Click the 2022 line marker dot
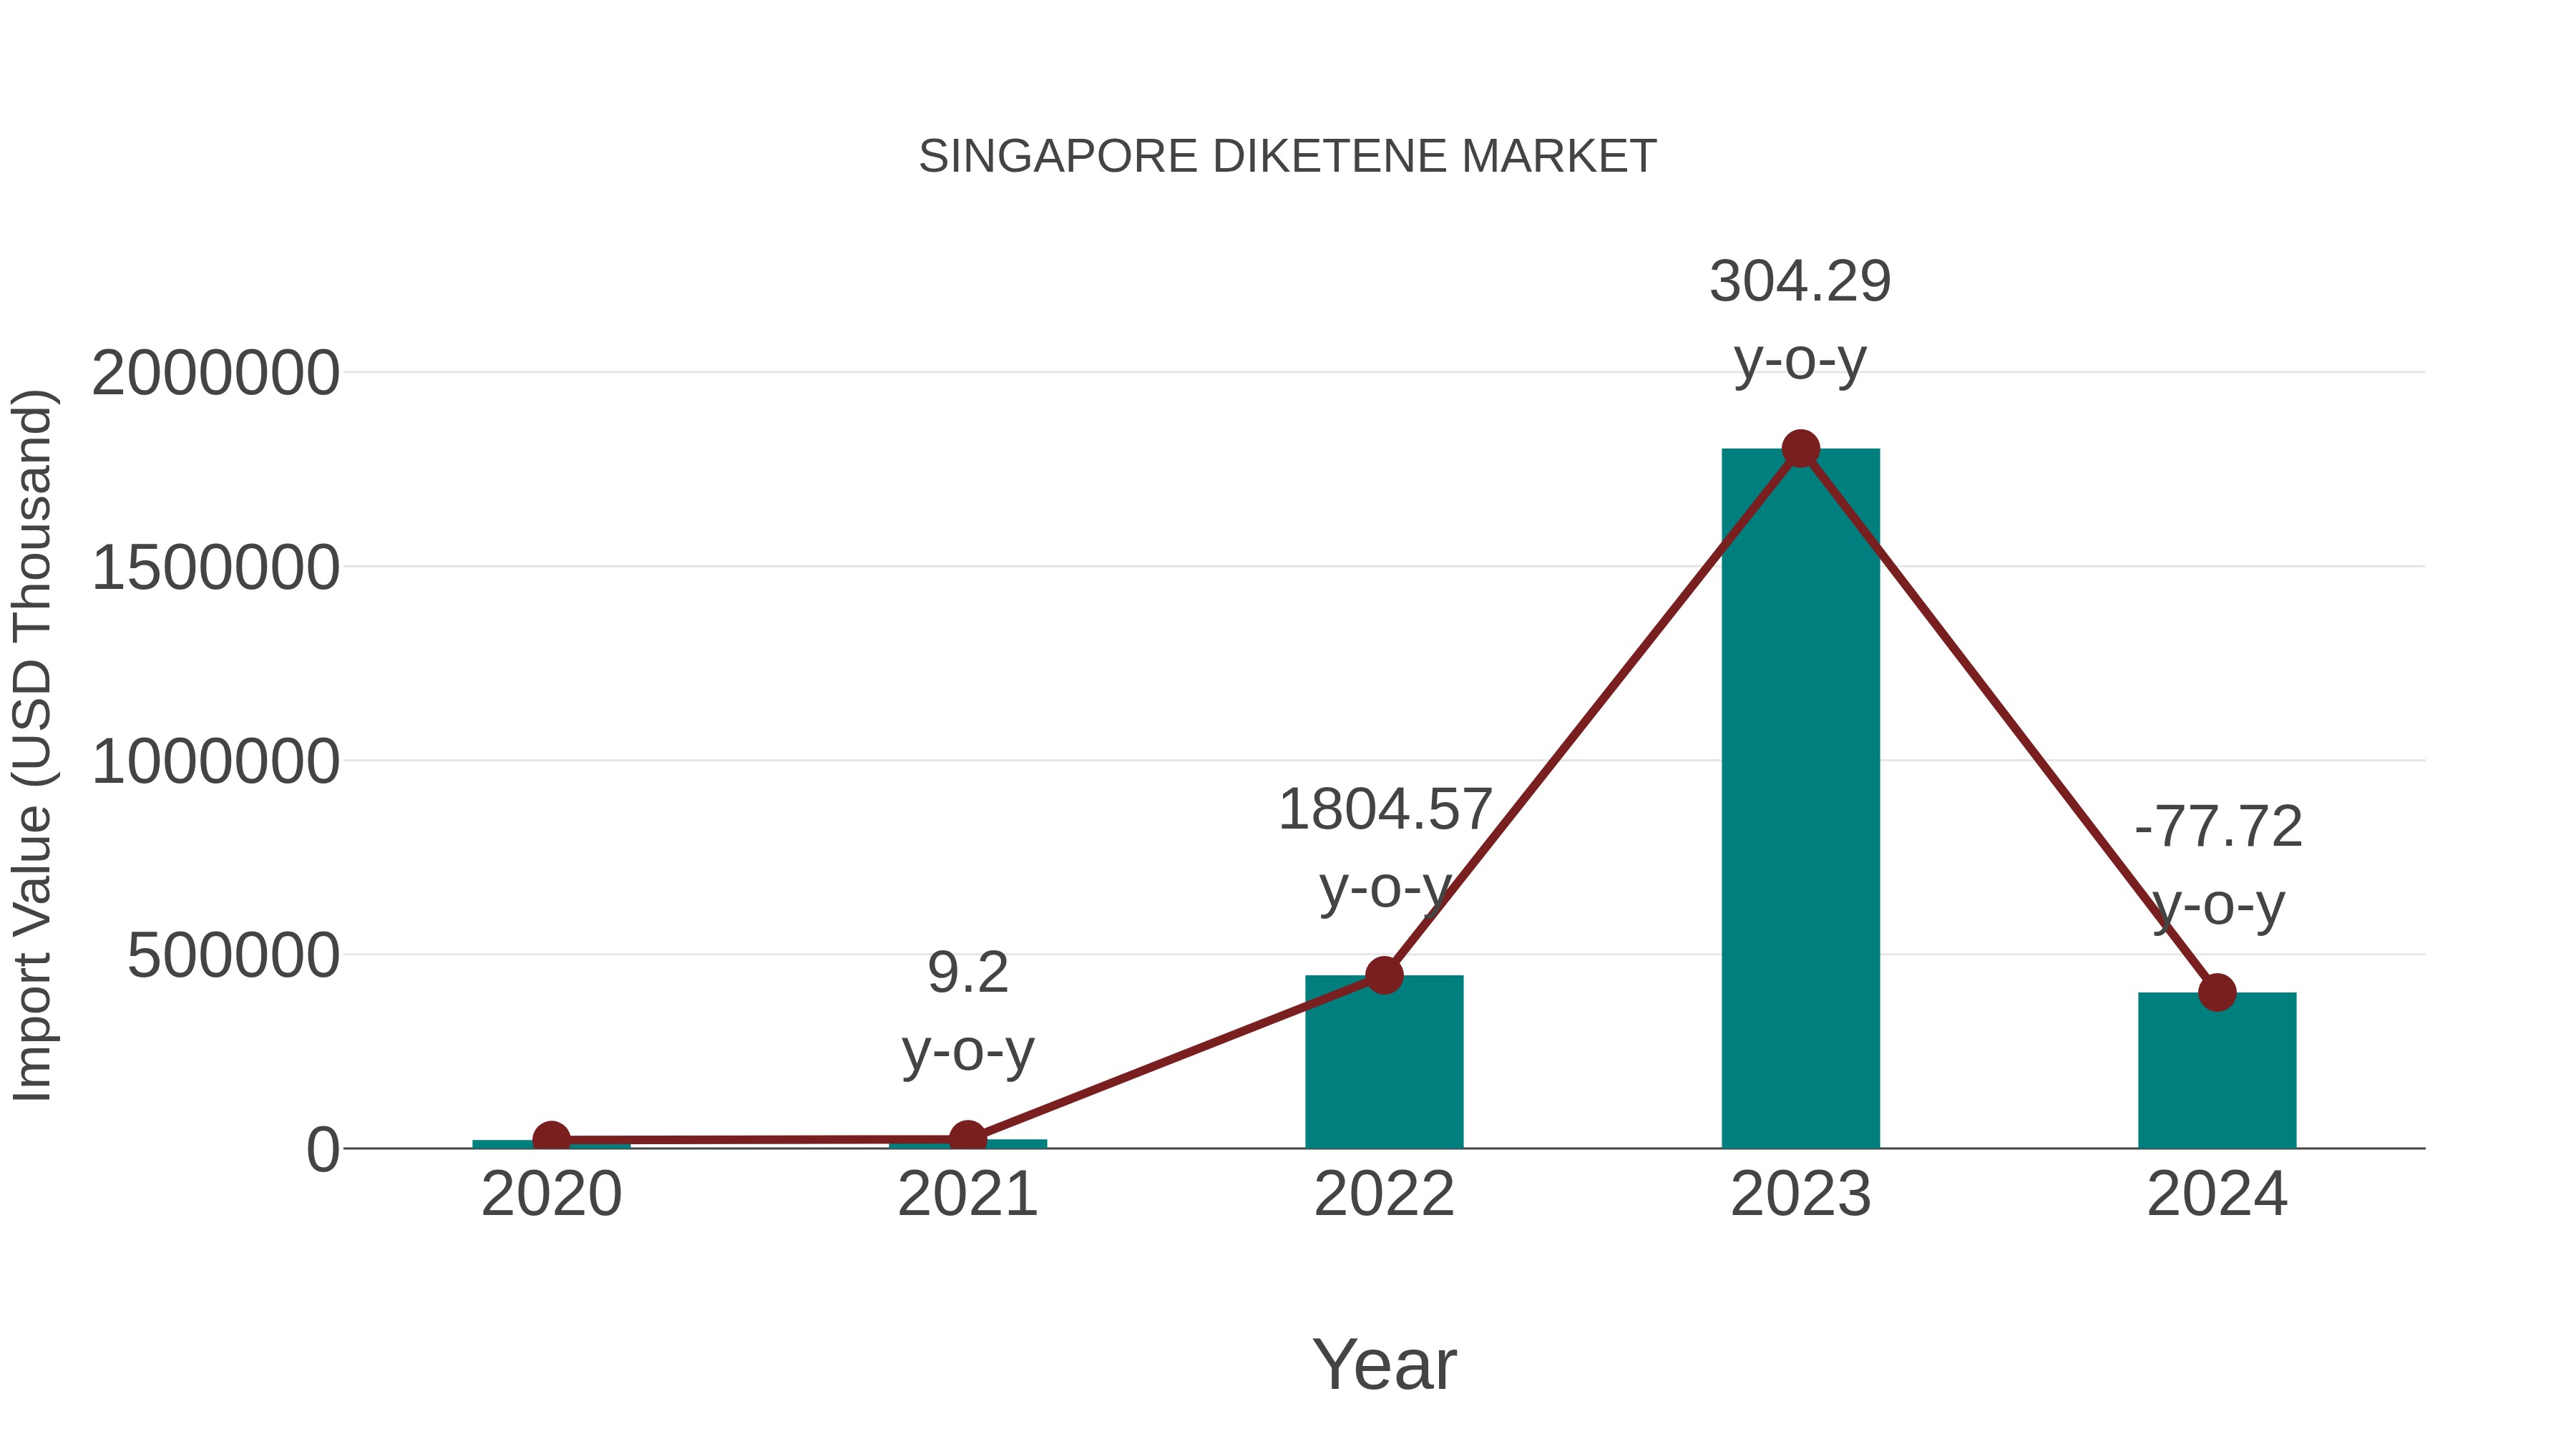This screenshot has height=1449, width=2576. 1384,975
